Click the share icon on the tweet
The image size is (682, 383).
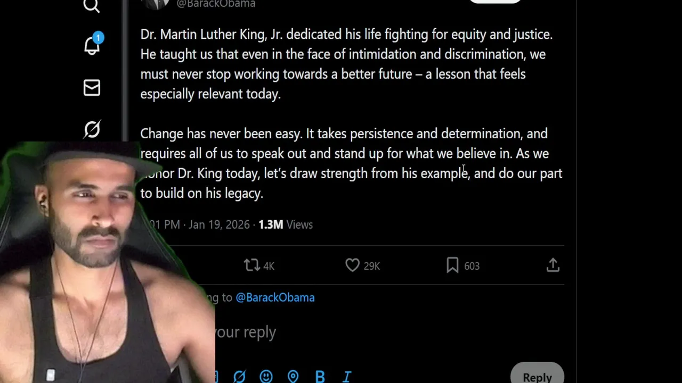click(x=553, y=265)
